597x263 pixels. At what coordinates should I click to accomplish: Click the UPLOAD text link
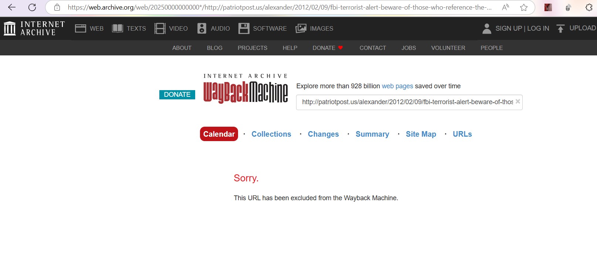pos(583,28)
